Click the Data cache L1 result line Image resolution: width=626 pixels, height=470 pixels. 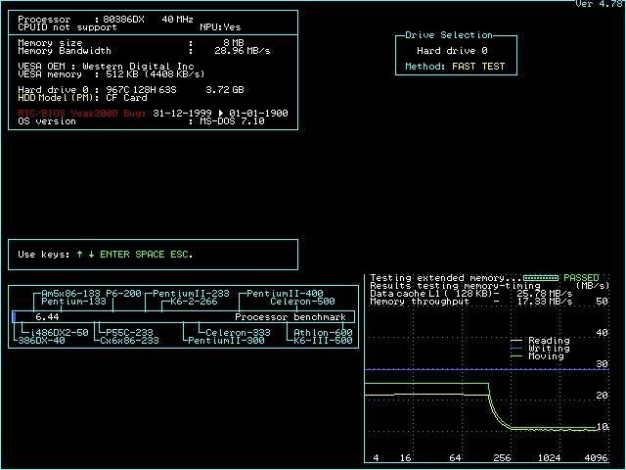(x=471, y=294)
